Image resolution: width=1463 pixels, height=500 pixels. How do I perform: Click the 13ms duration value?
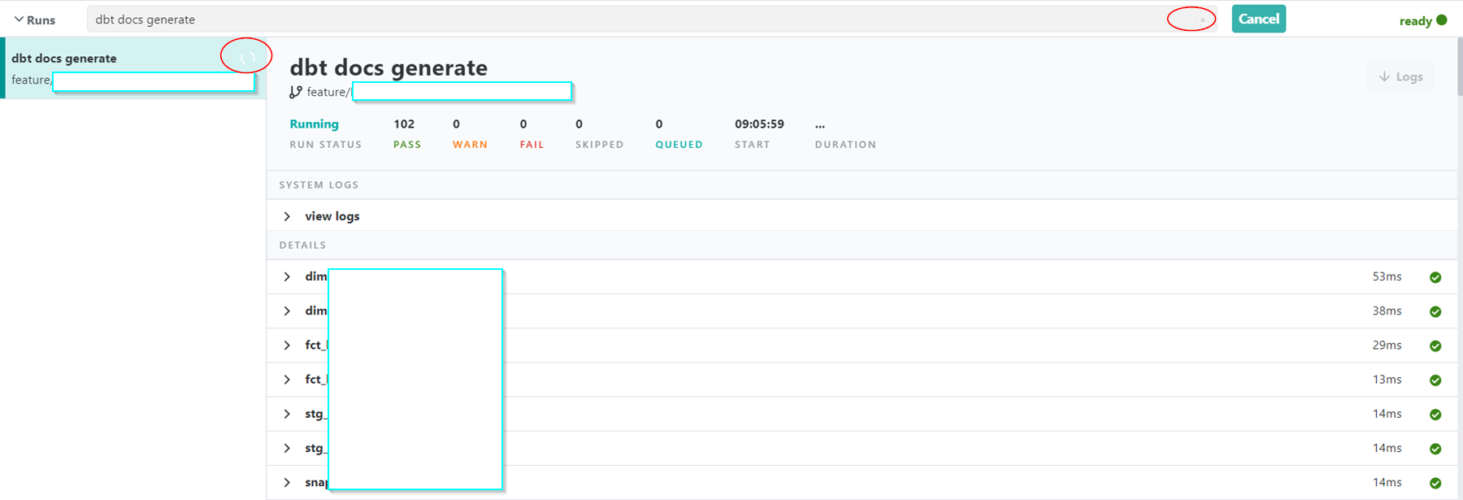pos(1387,379)
